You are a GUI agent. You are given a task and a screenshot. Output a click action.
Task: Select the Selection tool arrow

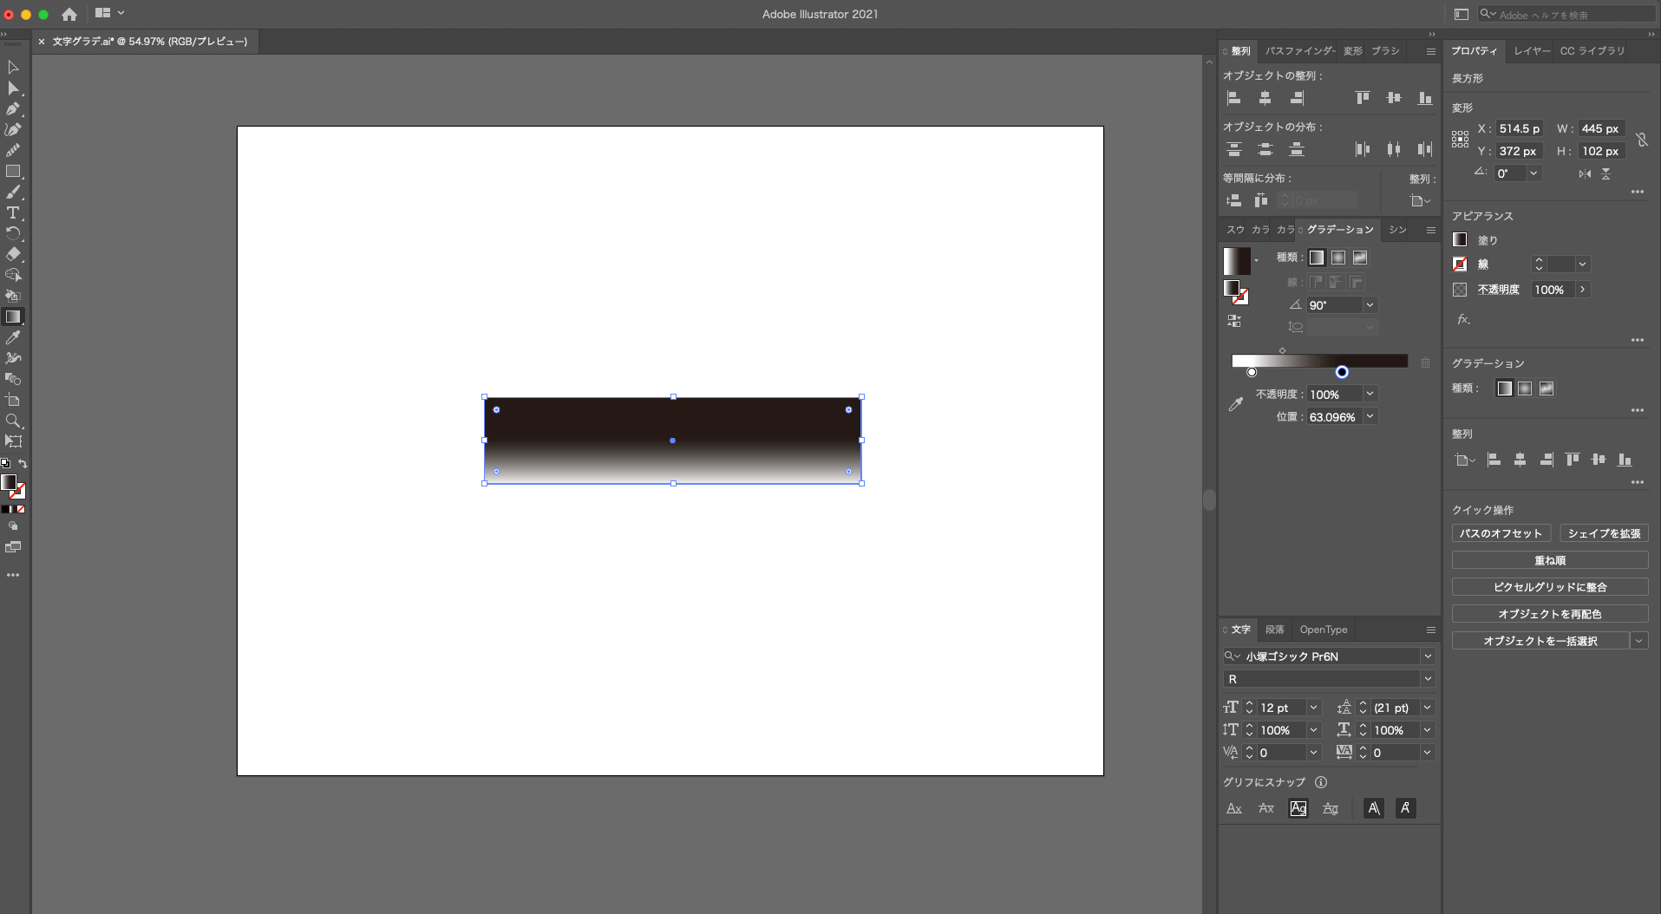tap(13, 68)
